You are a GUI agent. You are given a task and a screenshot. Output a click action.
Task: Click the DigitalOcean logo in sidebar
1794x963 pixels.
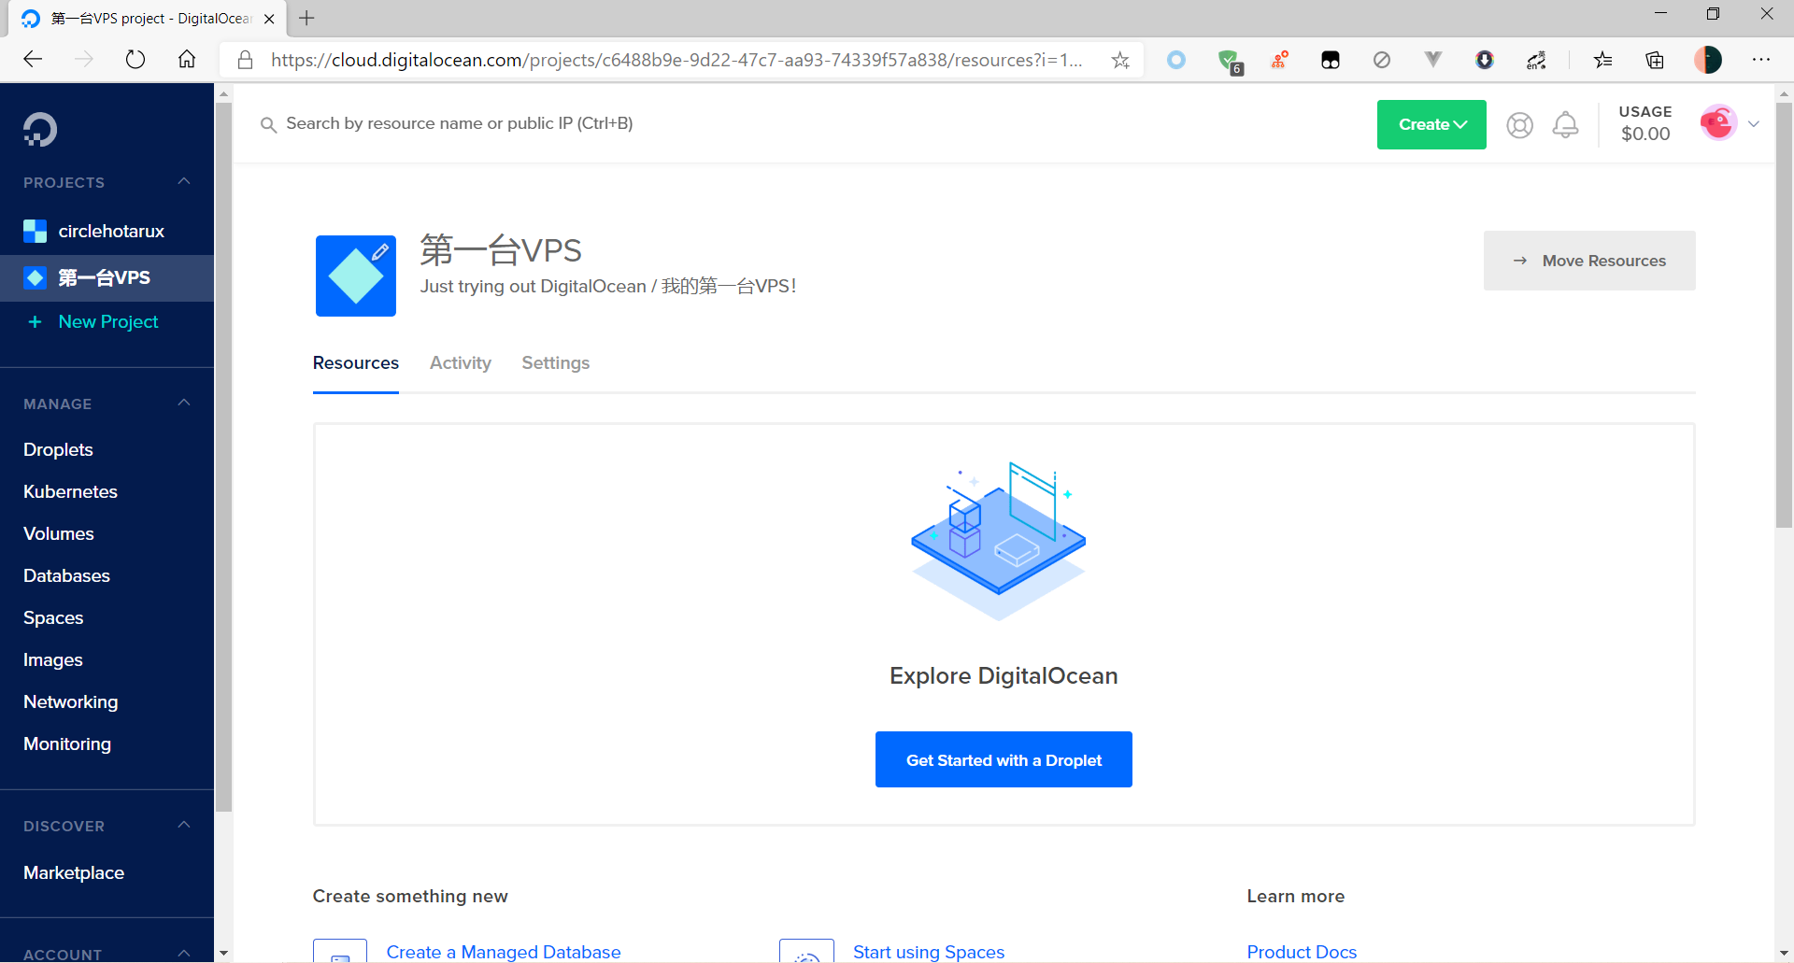pos(40,129)
